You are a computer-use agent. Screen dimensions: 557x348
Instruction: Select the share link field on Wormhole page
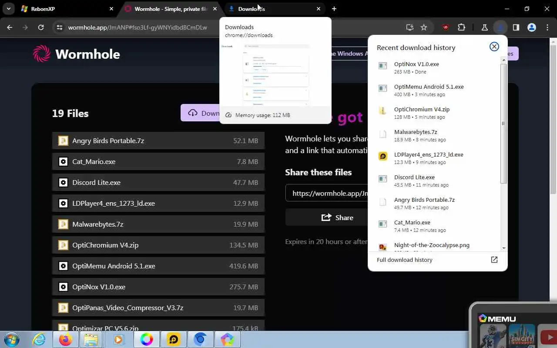(x=327, y=193)
